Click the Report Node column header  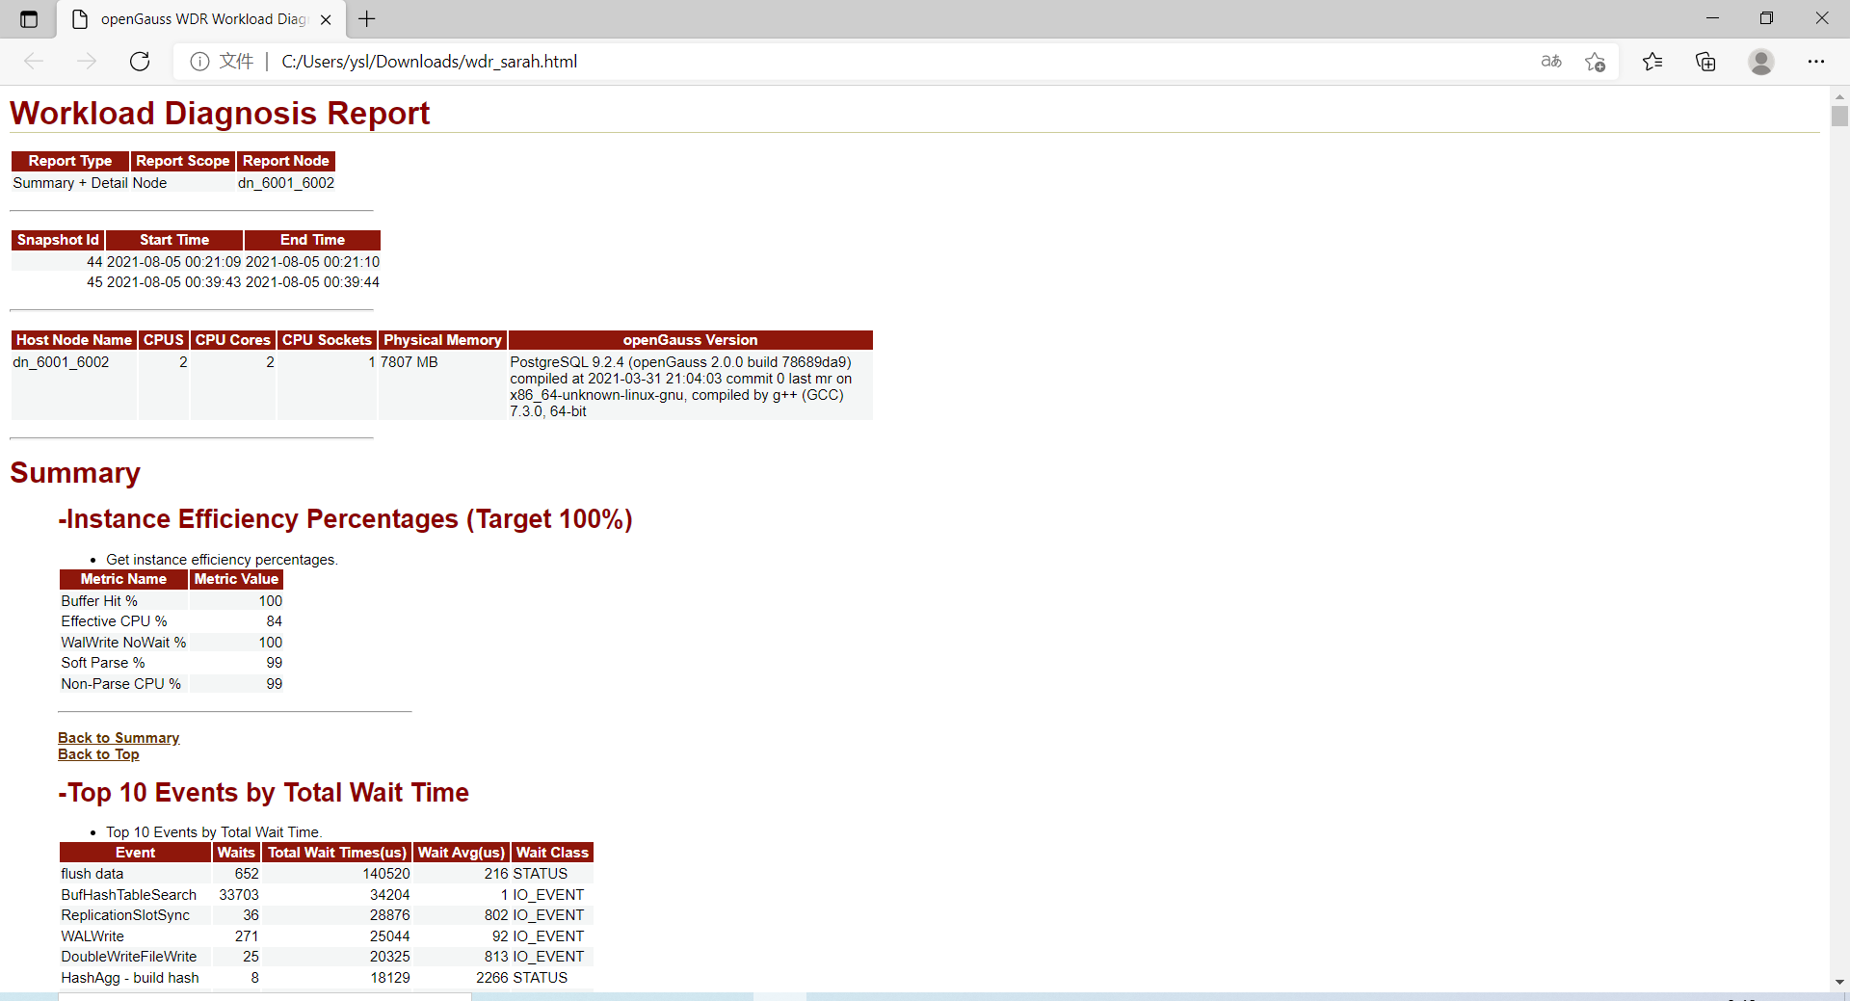[x=286, y=161]
